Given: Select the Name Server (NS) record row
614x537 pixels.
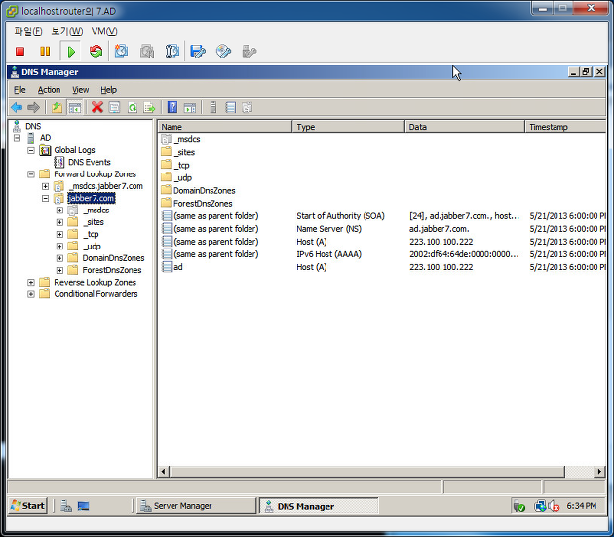Looking at the screenshot, I should pyautogui.click(x=382, y=229).
